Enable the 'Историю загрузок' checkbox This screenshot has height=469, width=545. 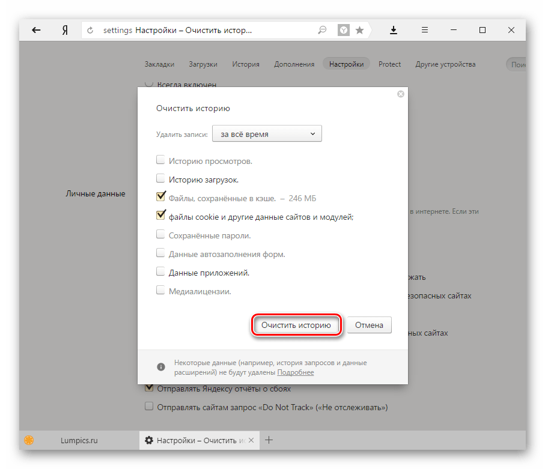pos(160,178)
